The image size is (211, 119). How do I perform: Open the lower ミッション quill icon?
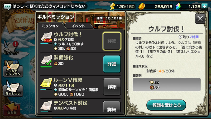tap(13, 88)
